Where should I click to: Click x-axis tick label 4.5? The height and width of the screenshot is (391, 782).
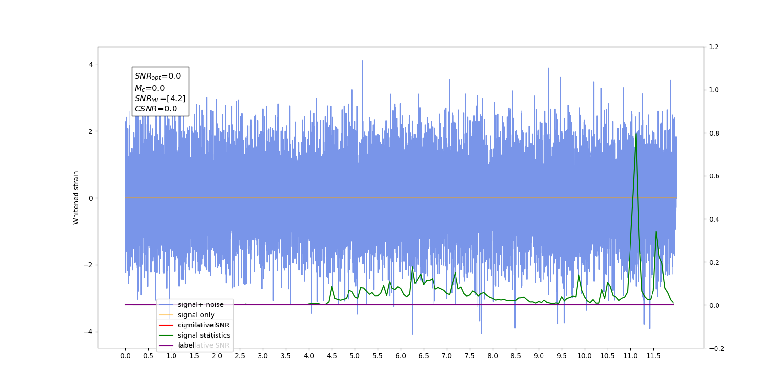[x=332, y=356]
